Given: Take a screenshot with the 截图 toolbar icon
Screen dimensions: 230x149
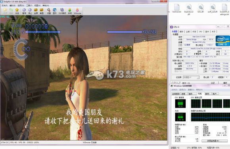Looking at the screenshot, I should (x=42, y=11).
